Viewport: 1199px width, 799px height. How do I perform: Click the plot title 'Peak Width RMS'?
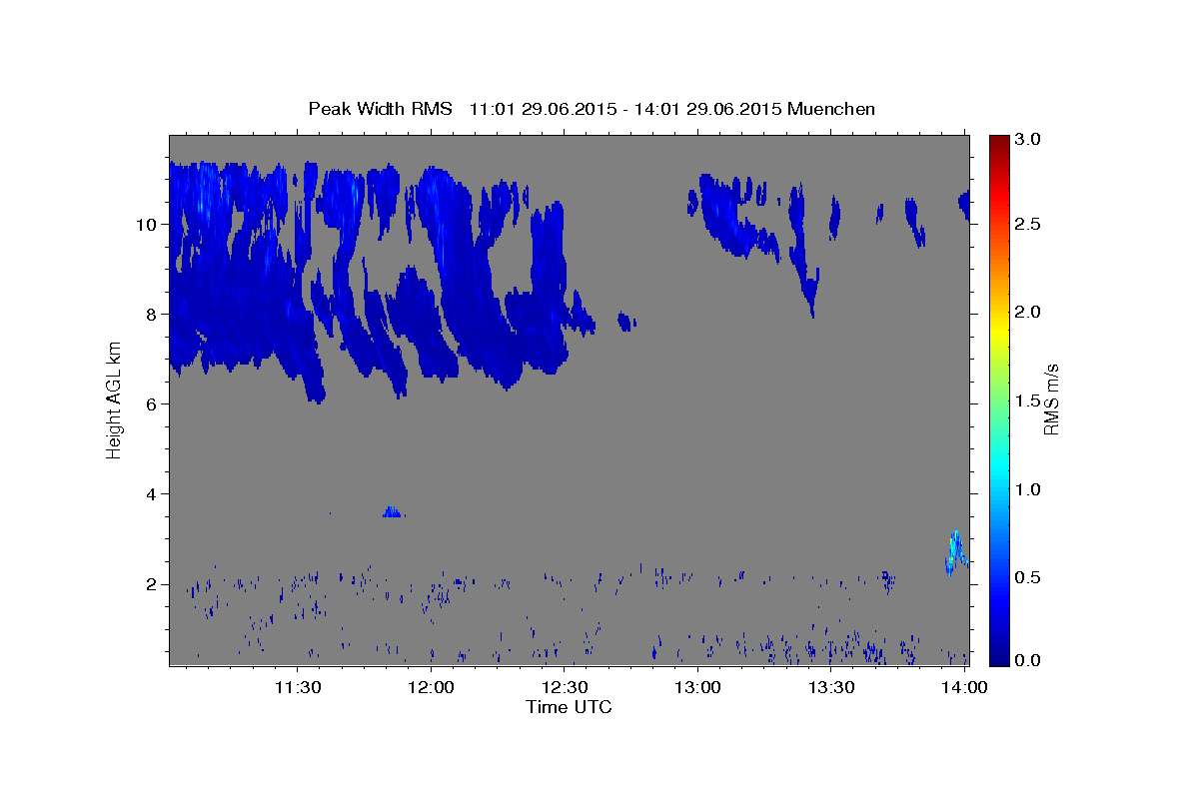(x=380, y=108)
